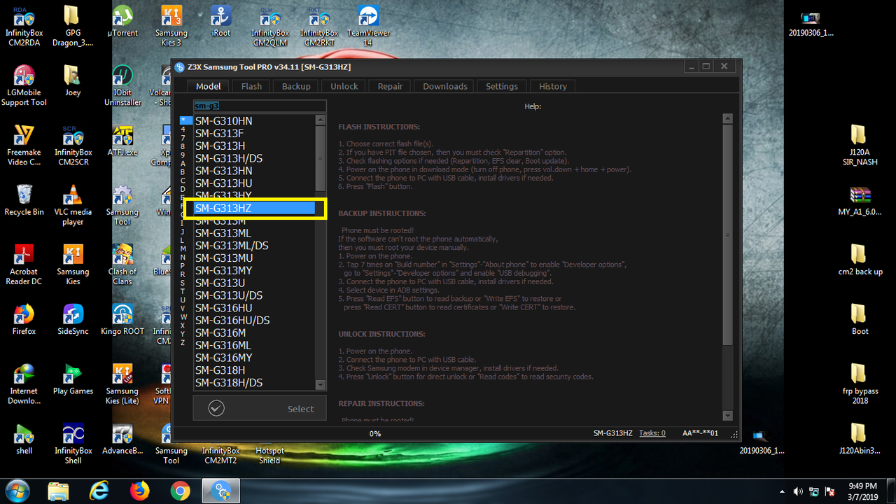This screenshot has height=504, width=896.
Task: Click the up arrow of the model list scrollbar
Action: [x=321, y=120]
